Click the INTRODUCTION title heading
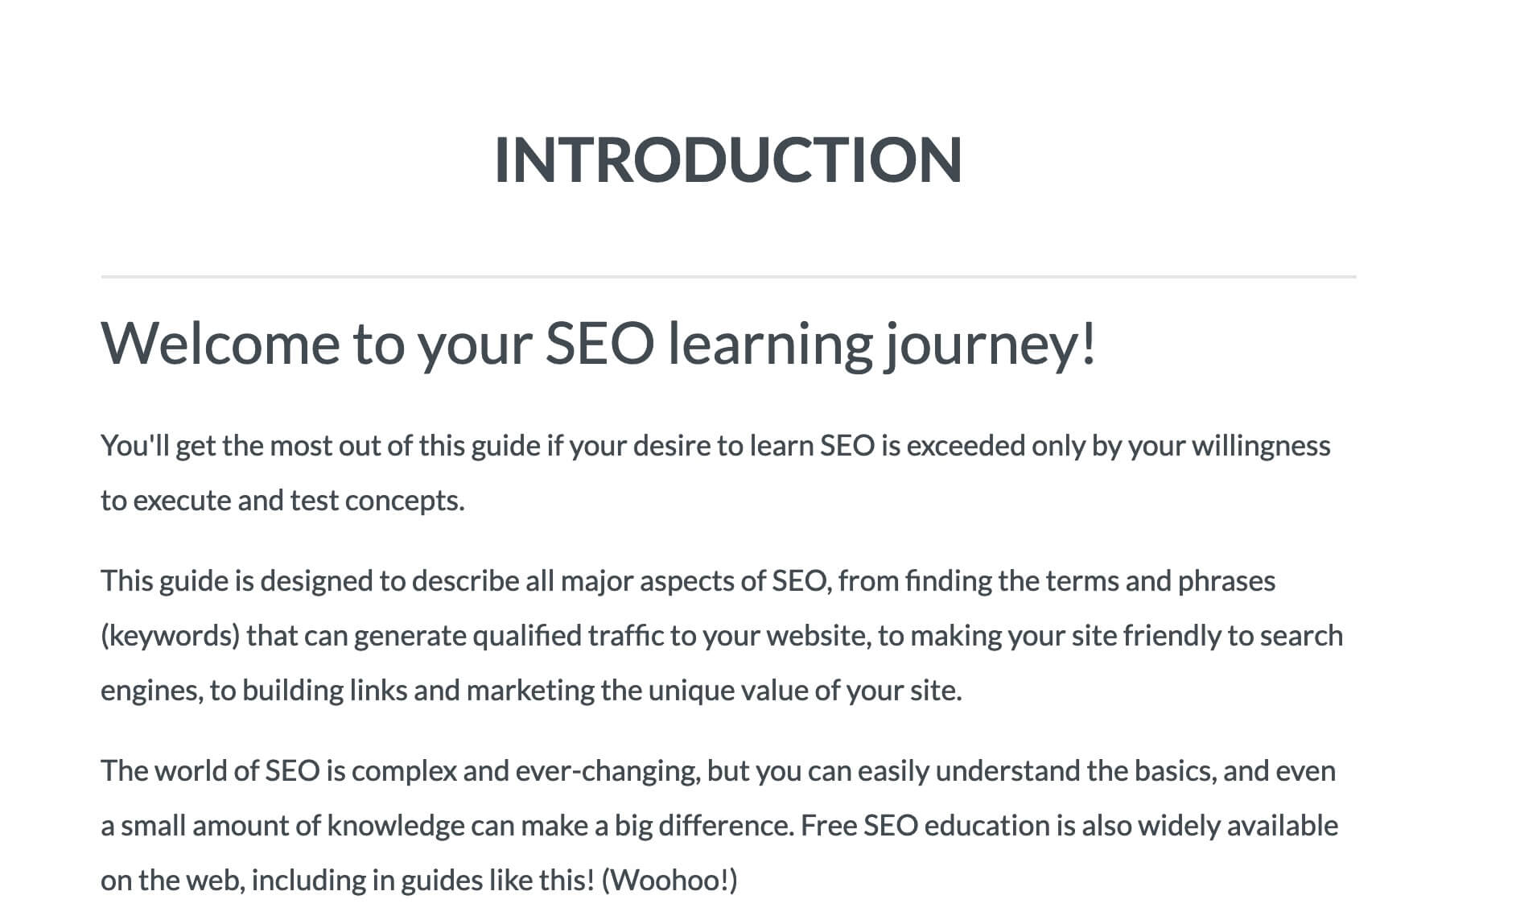This screenshot has height=916, width=1516. click(x=728, y=159)
